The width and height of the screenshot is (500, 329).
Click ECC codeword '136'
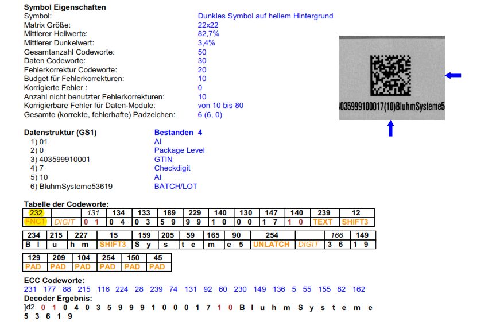pos(278,289)
